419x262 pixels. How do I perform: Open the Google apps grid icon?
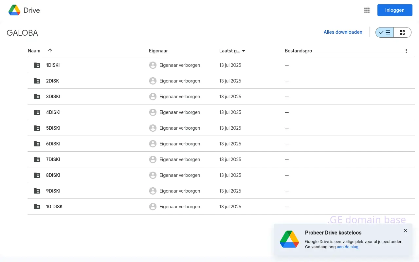point(367,10)
